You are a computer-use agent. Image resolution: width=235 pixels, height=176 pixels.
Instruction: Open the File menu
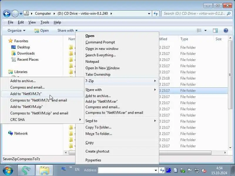point(11,22)
